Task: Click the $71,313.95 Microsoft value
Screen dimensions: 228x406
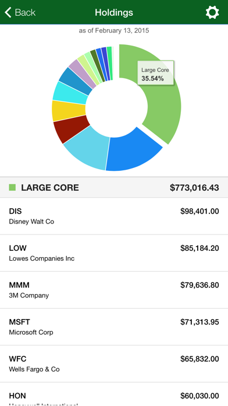Action: [199, 322]
